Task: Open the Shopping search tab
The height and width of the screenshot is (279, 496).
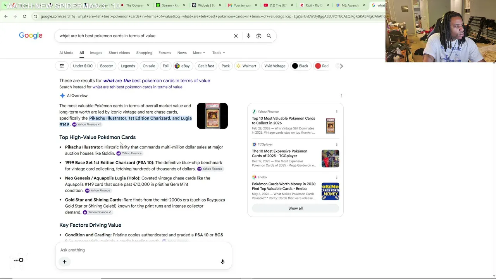Action: [144, 53]
